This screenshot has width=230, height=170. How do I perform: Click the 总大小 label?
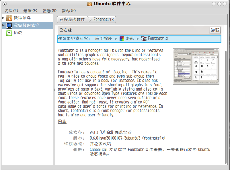point(77,132)
